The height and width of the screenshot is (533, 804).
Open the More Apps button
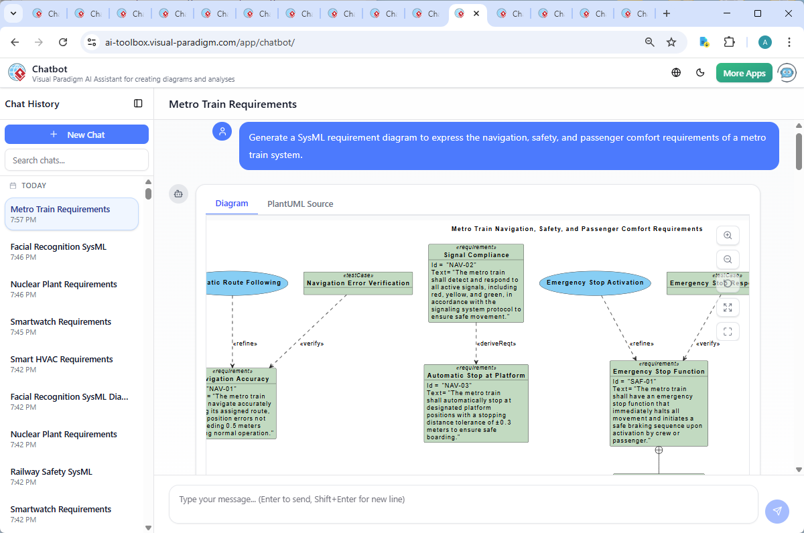pos(744,73)
